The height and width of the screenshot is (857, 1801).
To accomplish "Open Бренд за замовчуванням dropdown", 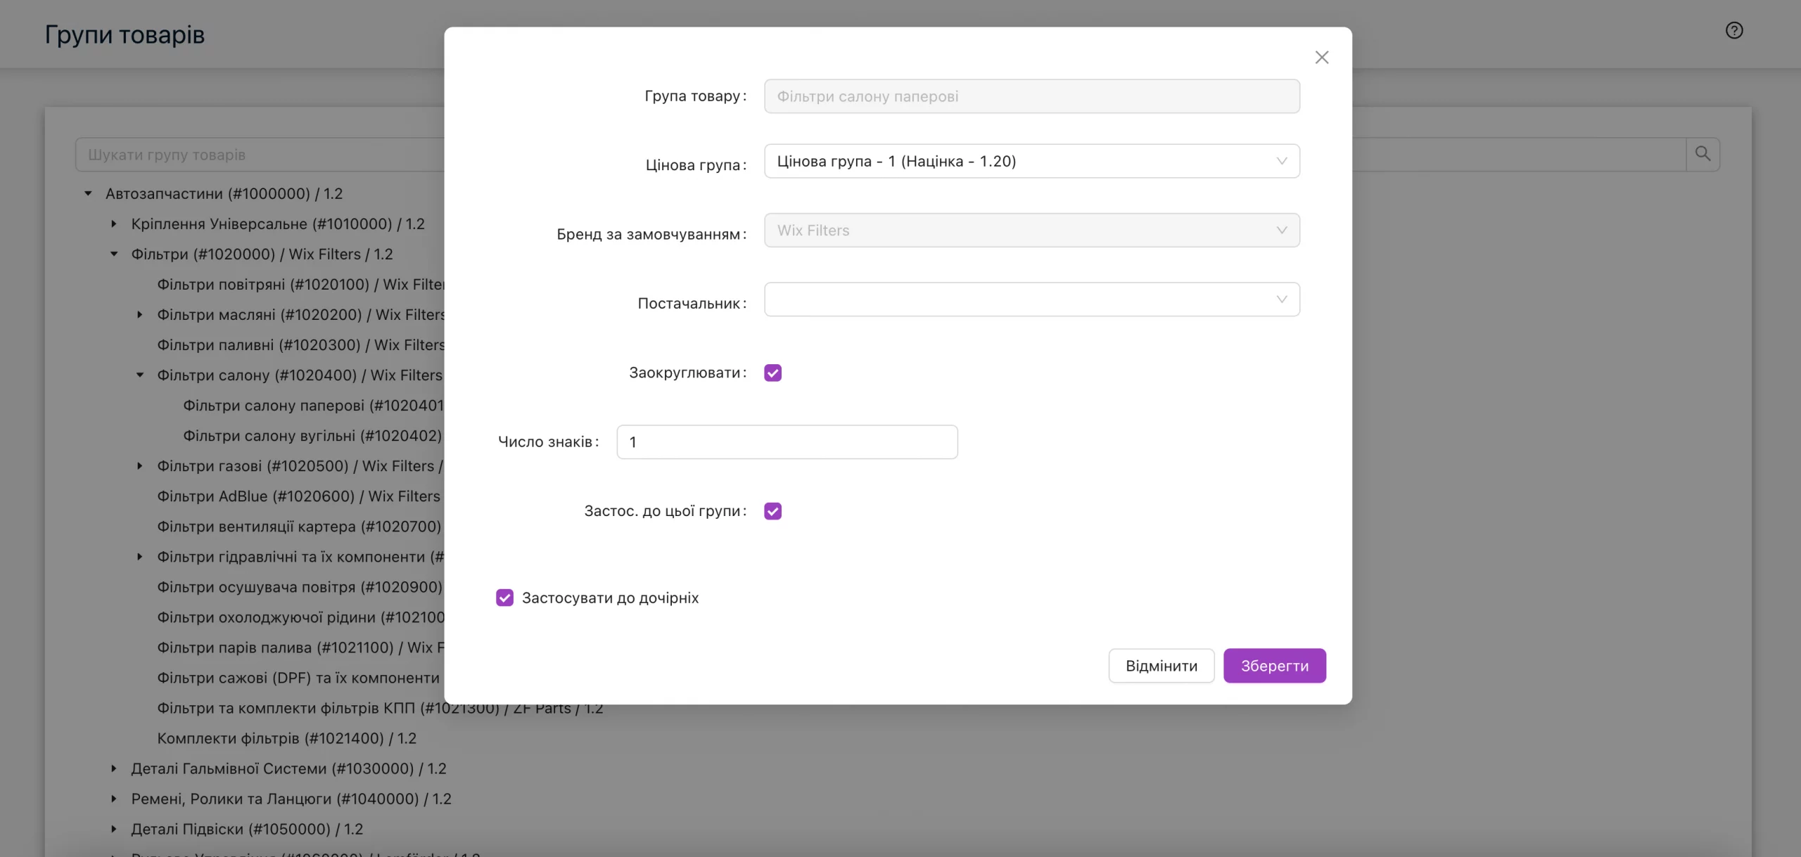I will click(1031, 230).
